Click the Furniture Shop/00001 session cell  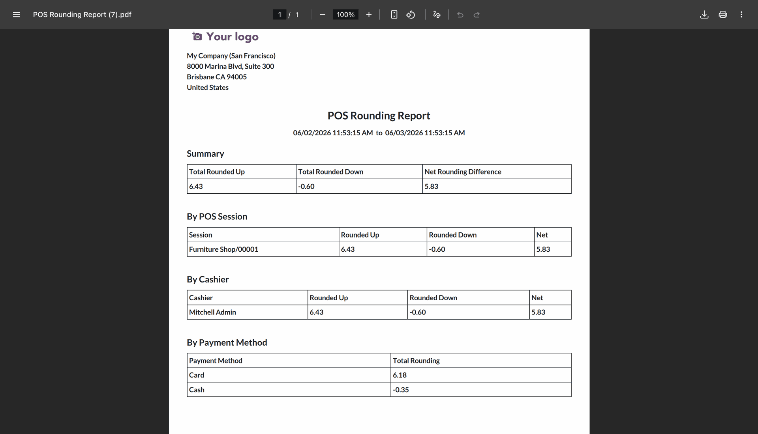(263, 249)
